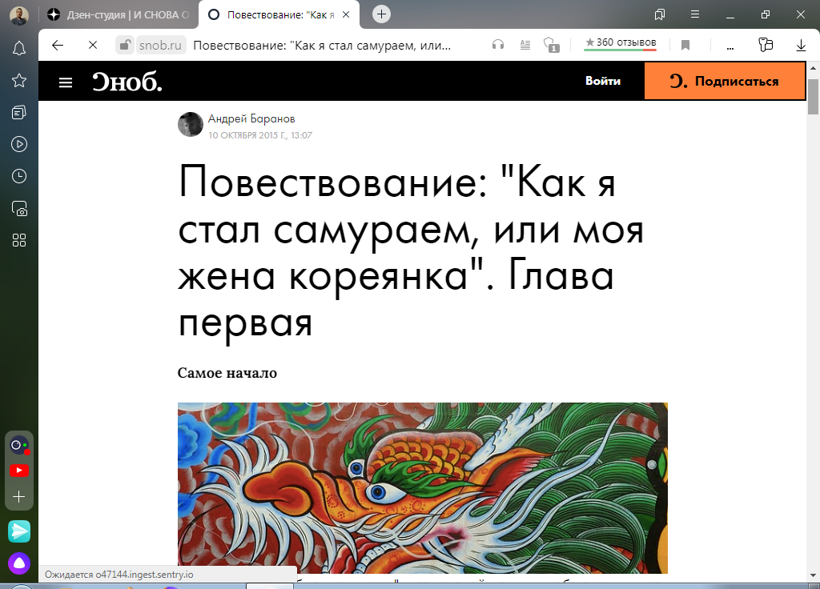Viewport: 820px width, 589px height.
Task: Open favorites star in sidebar
Action: point(19,81)
